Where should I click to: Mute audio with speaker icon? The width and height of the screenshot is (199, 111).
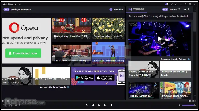point(180,105)
